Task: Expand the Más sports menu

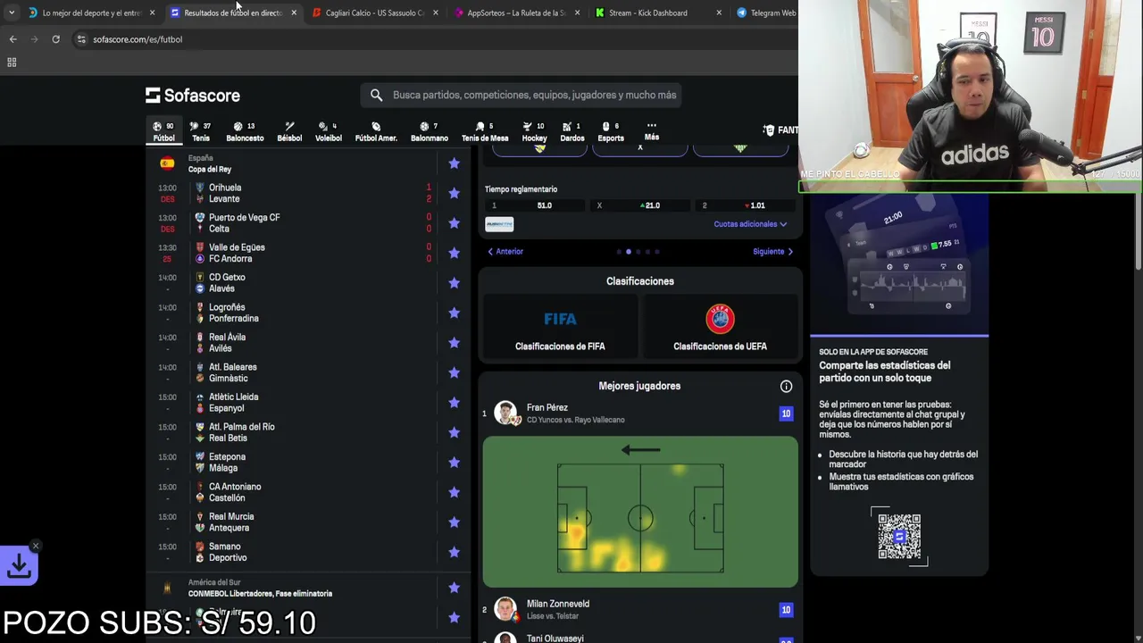Action: 652,130
